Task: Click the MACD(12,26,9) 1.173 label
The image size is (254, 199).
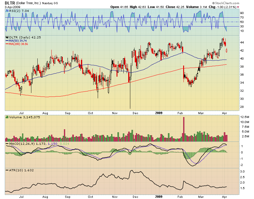Action: pos(27,144)
